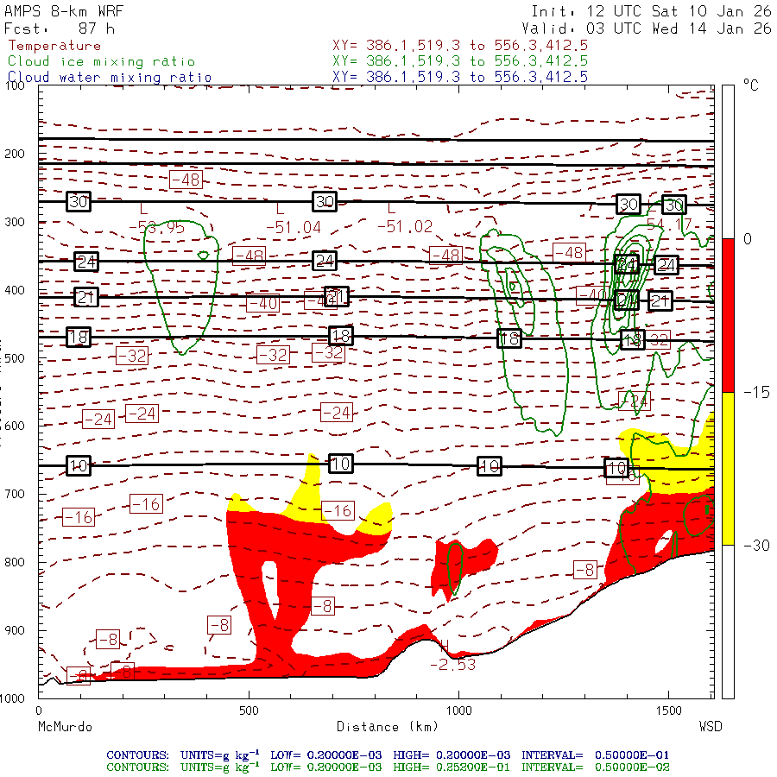Click the '°C' unit label above colorbar
This screenshot has width=777, height=777.
point(751,85)
